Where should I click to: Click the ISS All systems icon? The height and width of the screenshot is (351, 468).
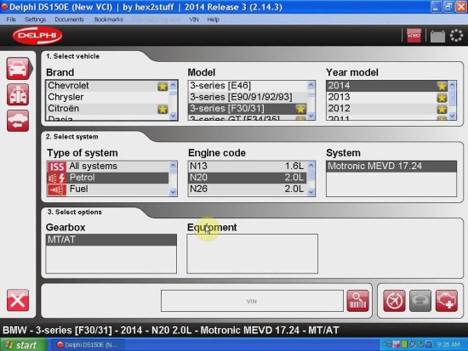(x=56, y=167)
